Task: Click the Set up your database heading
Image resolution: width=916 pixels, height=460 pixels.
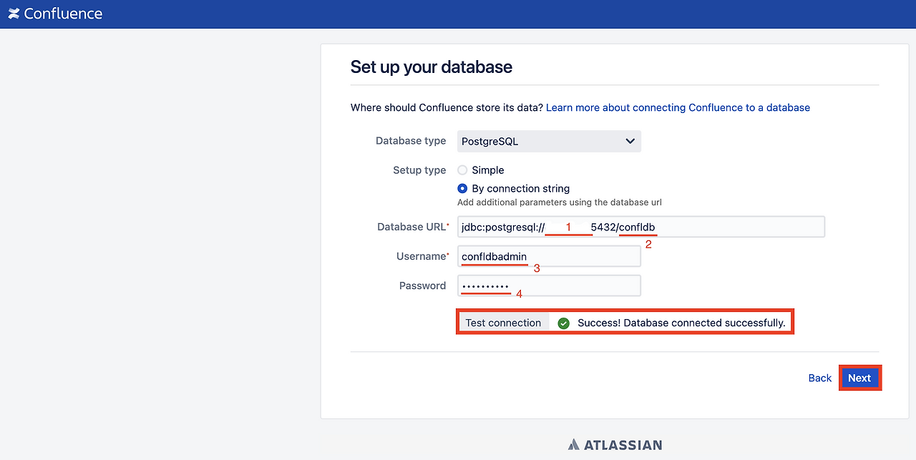Action: (x=431, y=67)
